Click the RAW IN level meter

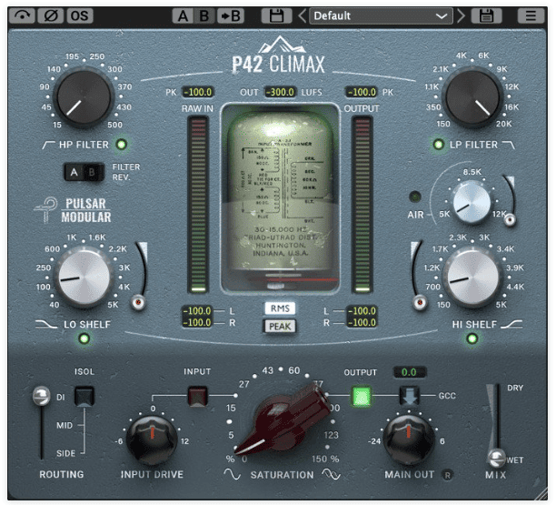(198, 205)
